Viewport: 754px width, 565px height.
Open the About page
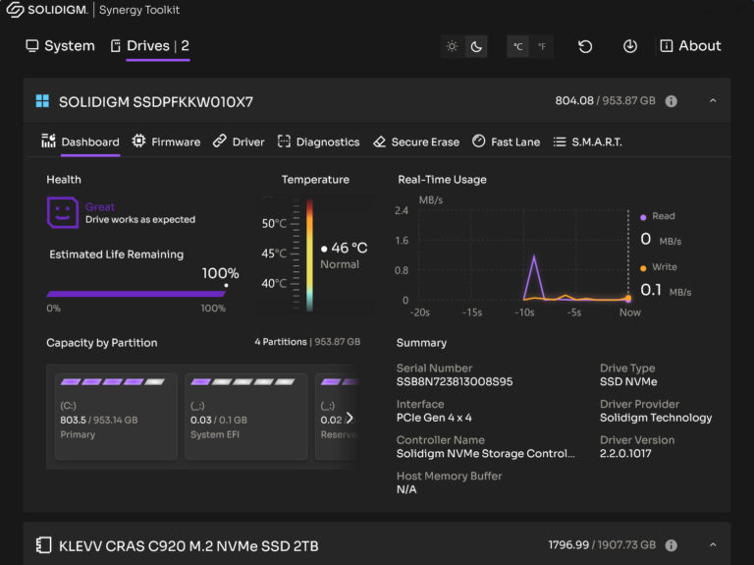(690, 46)
